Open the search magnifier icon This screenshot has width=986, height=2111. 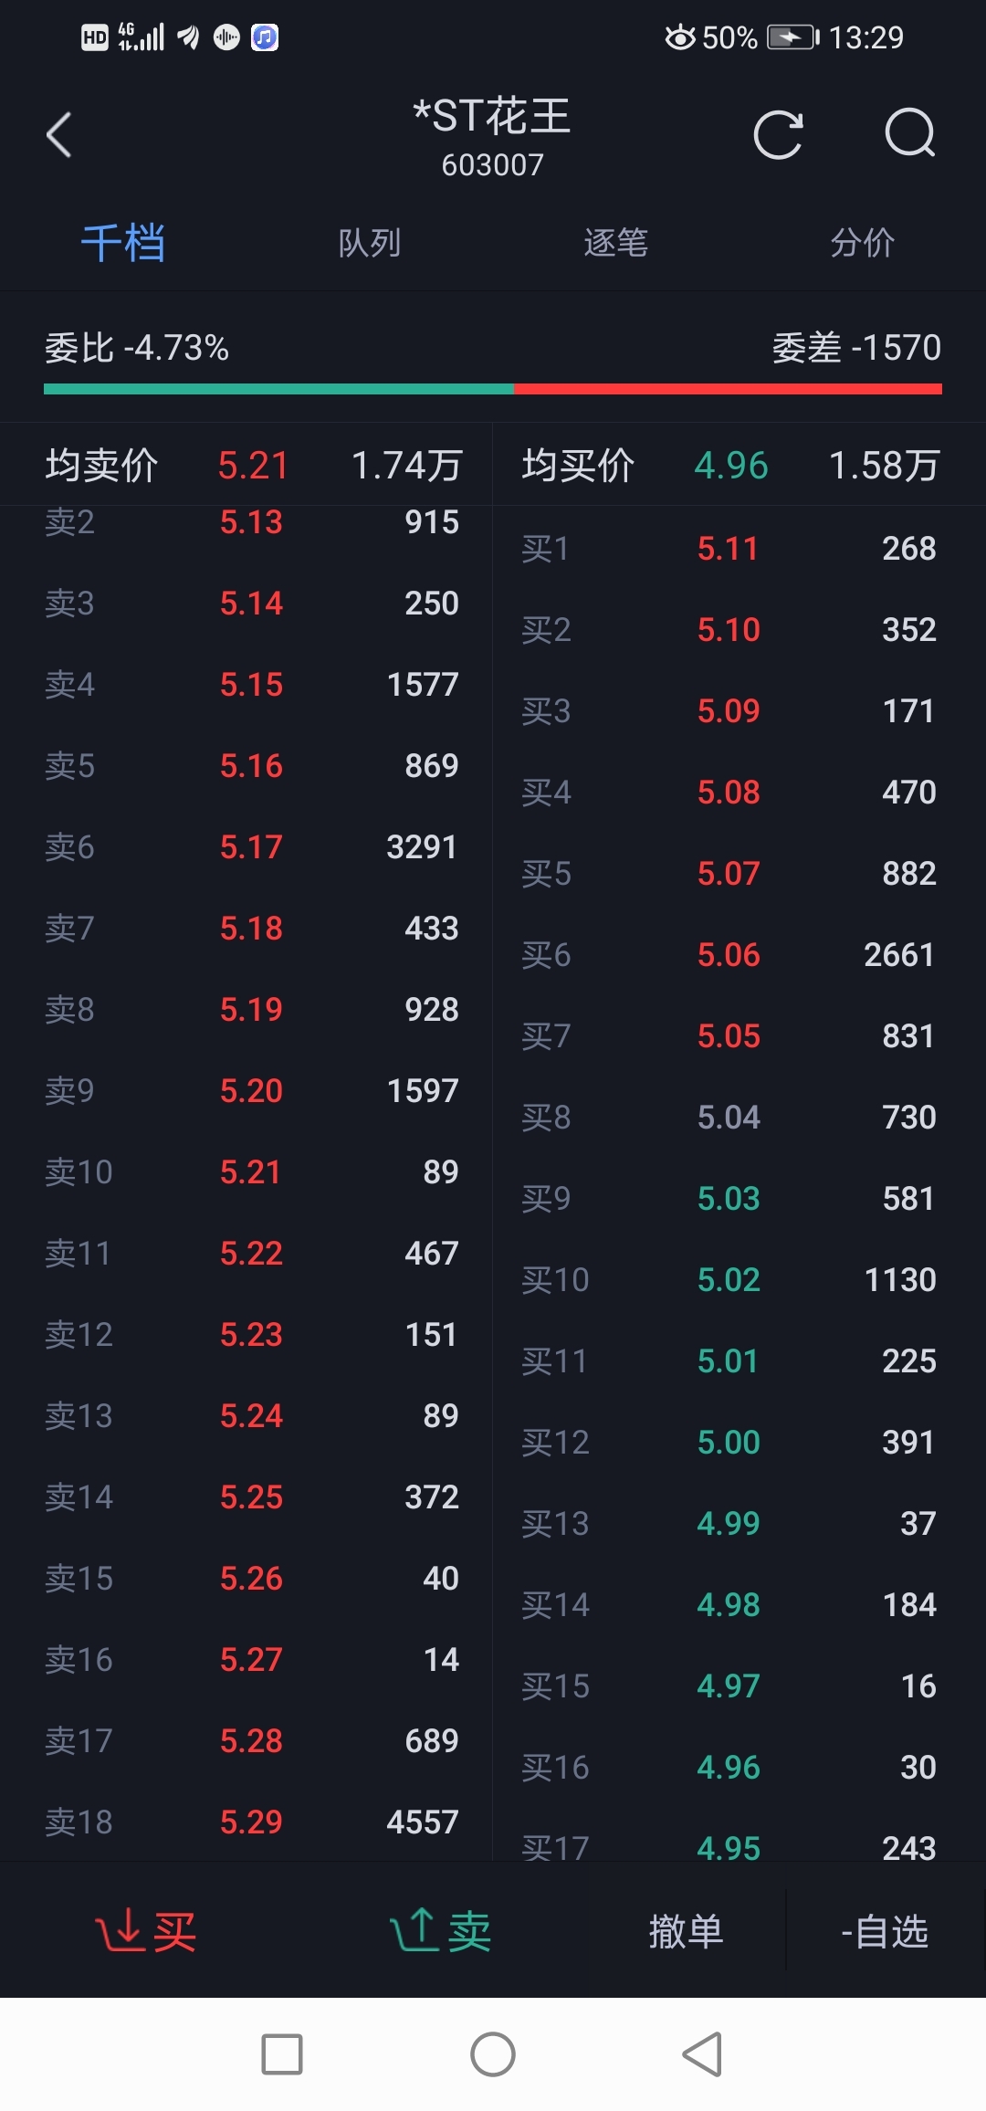pos(909,135)
